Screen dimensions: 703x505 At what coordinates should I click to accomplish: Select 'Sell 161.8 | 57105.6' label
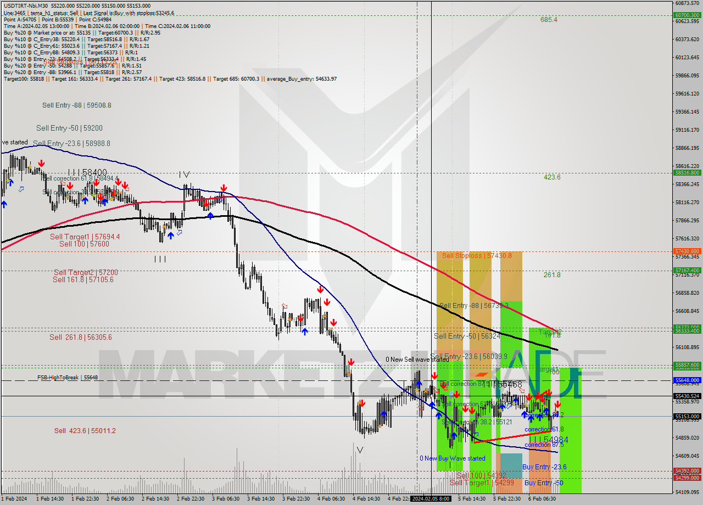click(83, 279)
